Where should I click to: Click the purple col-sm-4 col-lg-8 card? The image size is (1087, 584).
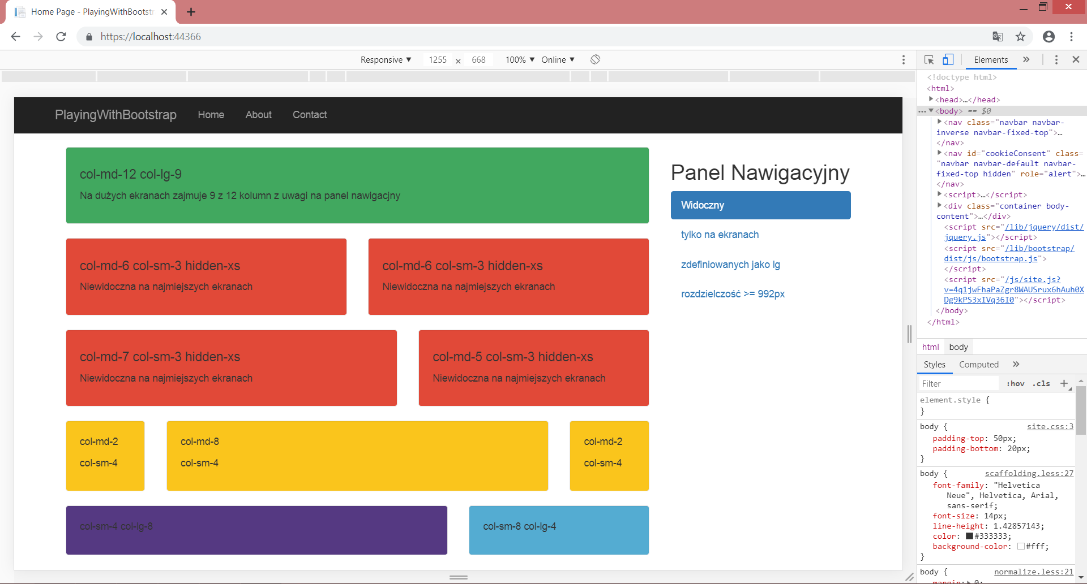pos(256,530)
